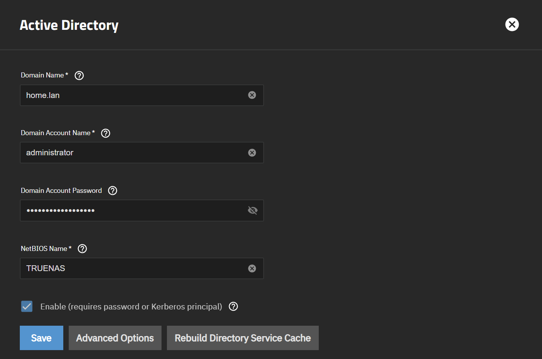Focus the NetBIOS Name text box
The height and width of the screenshot is (359, 542).
tap(132, 268)
